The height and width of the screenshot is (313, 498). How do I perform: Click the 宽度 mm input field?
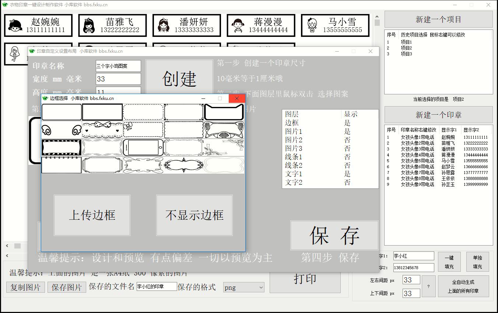[x=118, y=79]
